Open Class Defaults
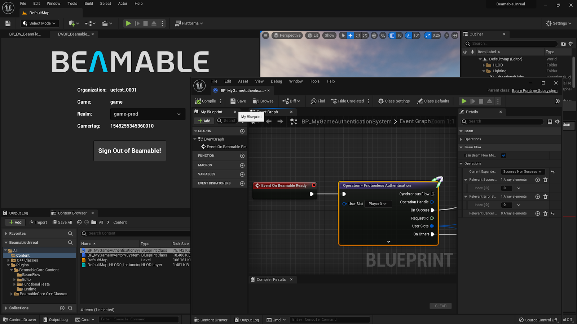Image resolution: width=577 pixels, height=324 pixels. pyautogui.click(x=433, y=101)
